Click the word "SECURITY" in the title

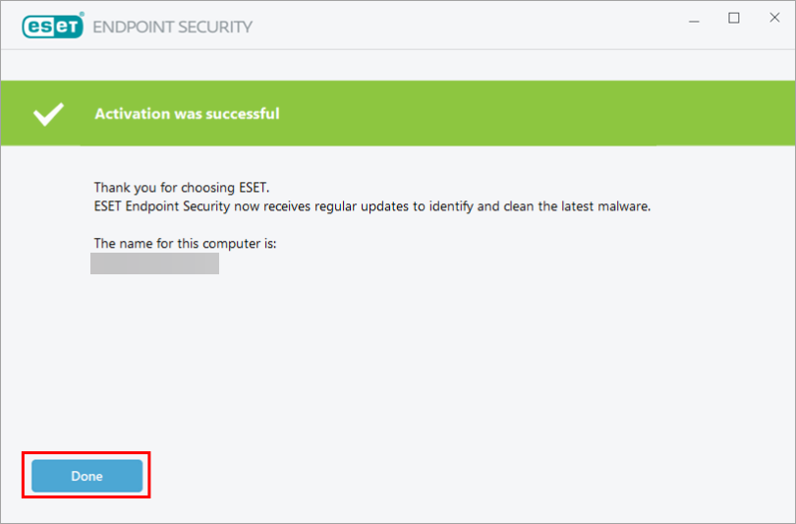[217, 27]
